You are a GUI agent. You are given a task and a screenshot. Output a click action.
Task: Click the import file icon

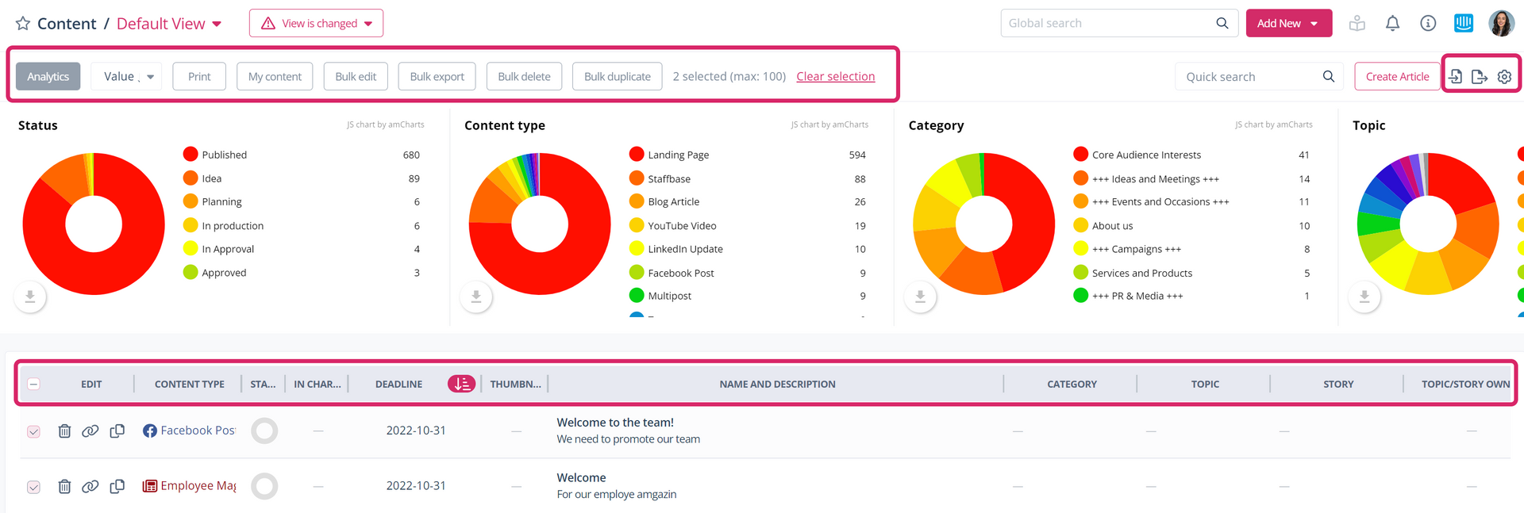click(x=1455, y=77)
